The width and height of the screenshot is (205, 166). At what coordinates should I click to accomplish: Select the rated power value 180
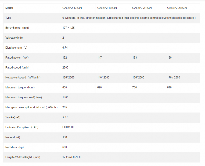point(169,58)
